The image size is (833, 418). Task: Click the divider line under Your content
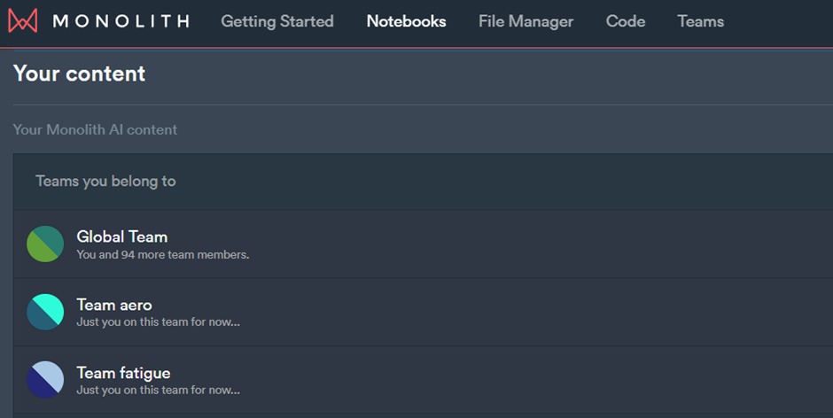(423, 104)
